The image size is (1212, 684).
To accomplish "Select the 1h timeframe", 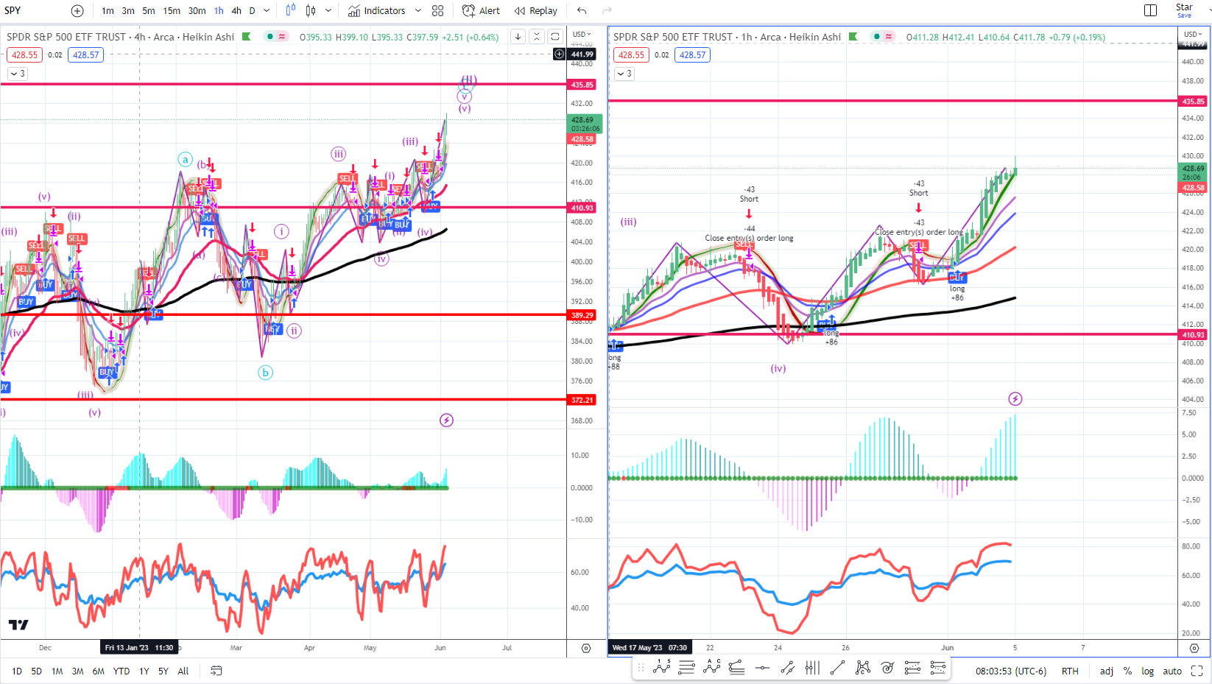I will pyautogui.click(x=219, y=11).
